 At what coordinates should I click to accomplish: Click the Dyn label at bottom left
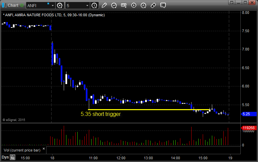tap(5, 157)
